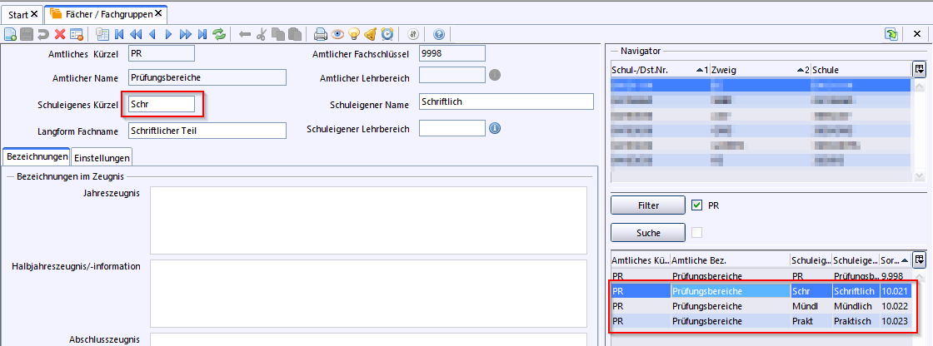Click the eye preview icon
Viewport: 933px width, 346px height.
[337, 34]
